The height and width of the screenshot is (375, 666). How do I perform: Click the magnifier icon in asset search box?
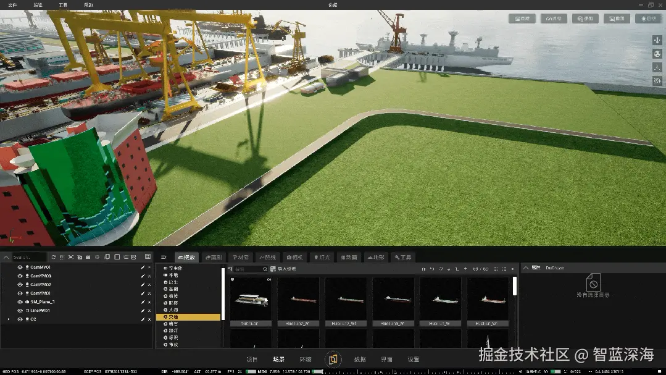[265, 269]
